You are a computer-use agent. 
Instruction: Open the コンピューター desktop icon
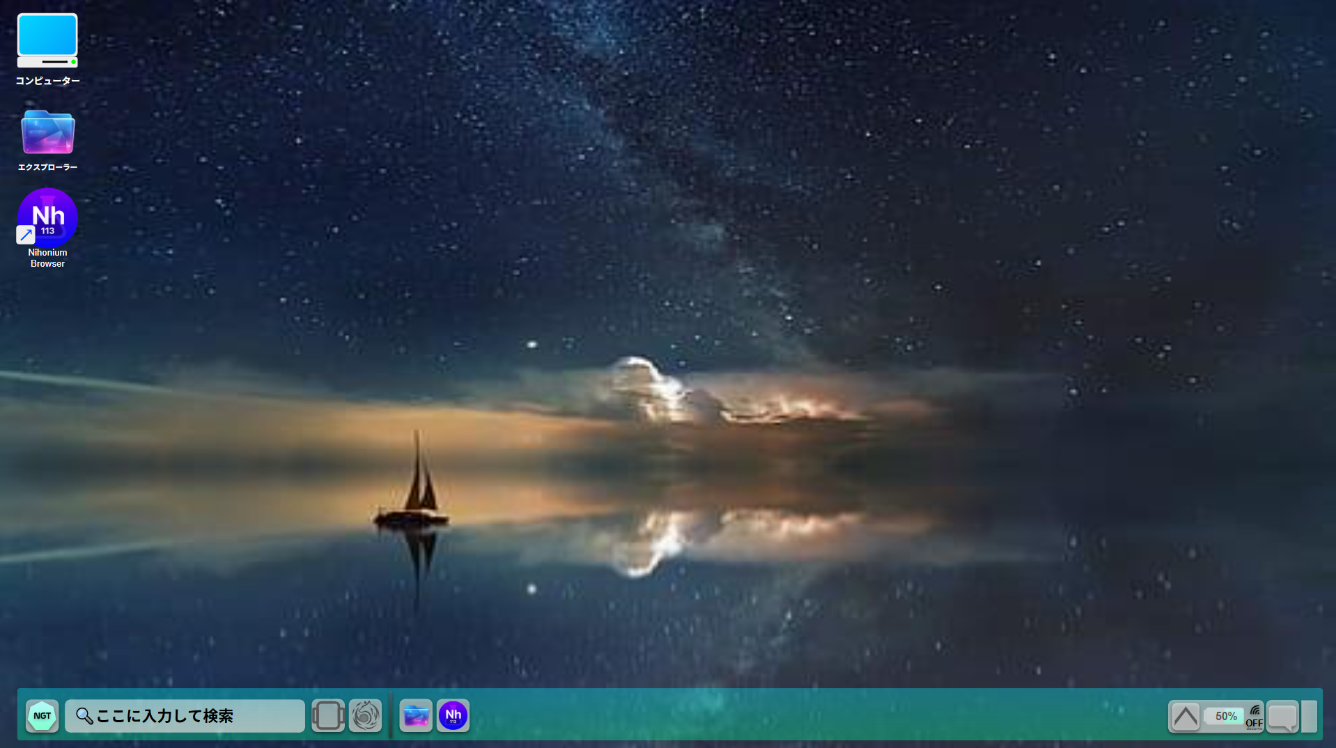pos(47,40)
